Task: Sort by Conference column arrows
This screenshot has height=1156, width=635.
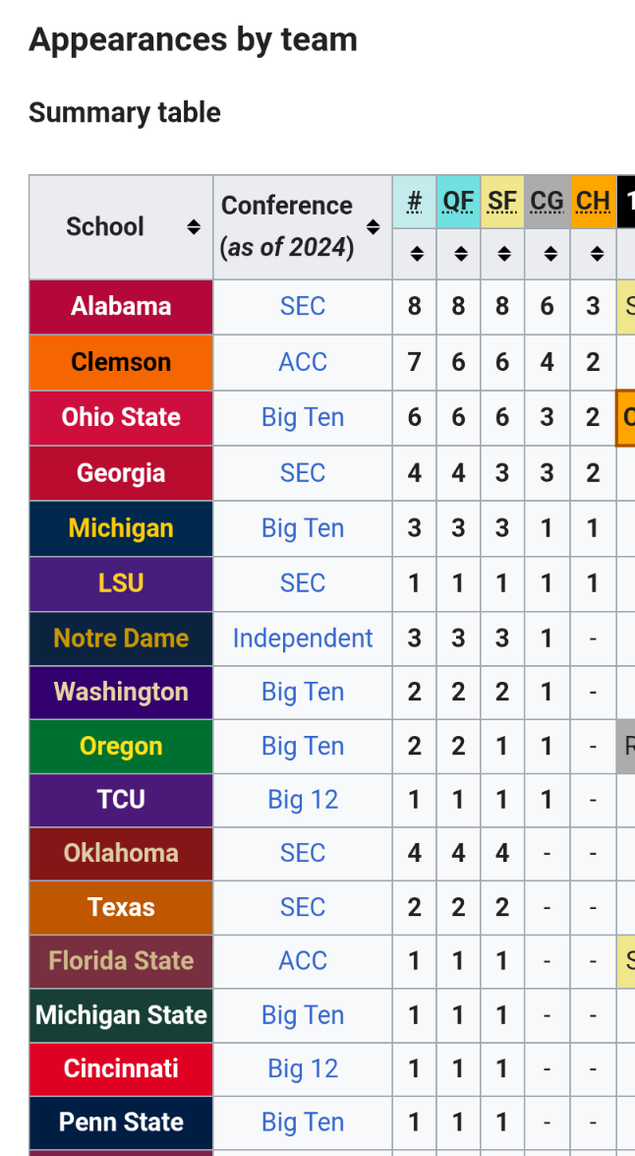Action: pos(373,227)
